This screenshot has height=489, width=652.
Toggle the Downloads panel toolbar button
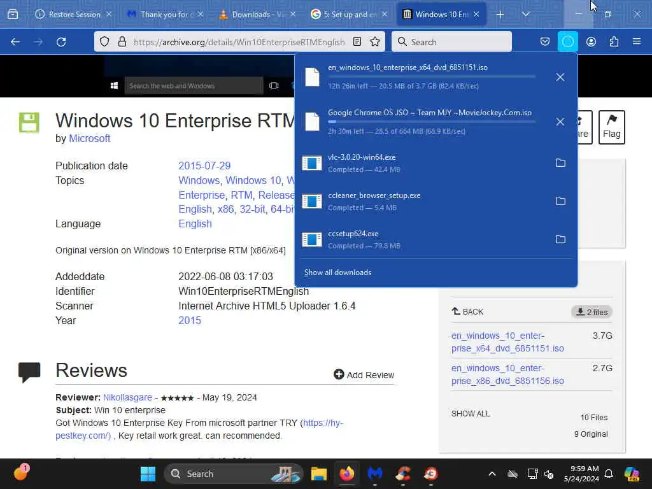coord(567,41)
